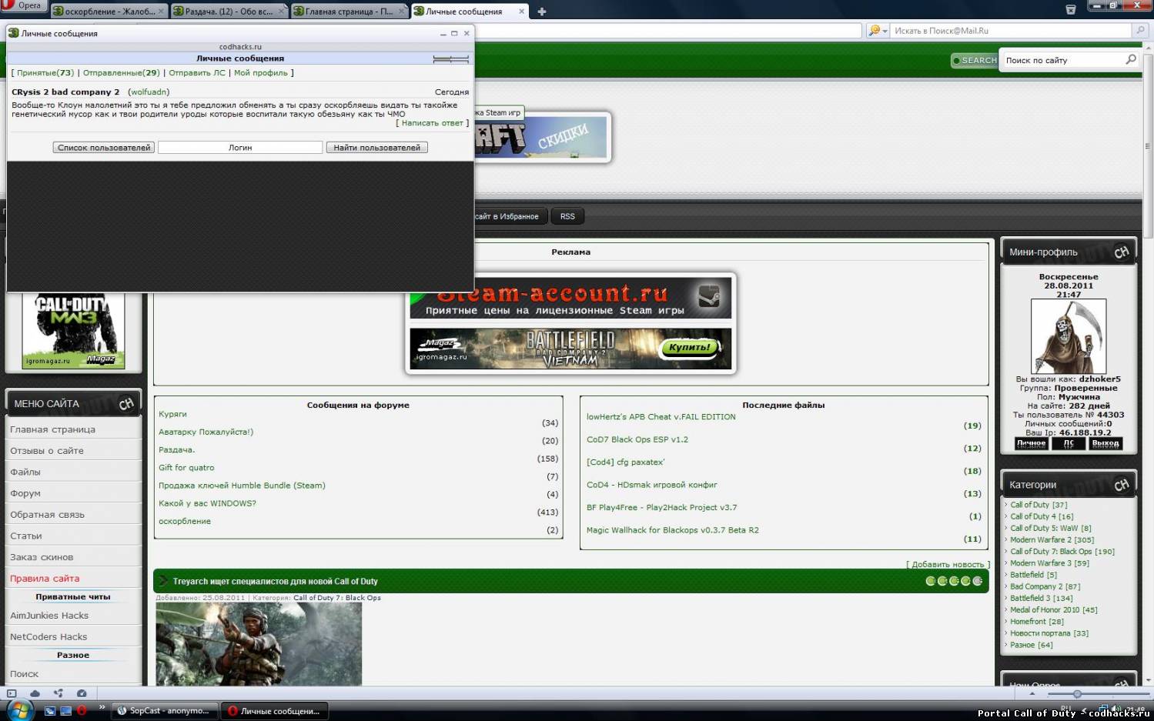Open the Steam-account.ru advertisement banner
This screenshot has width=1154, height=721.
(570, 298)
